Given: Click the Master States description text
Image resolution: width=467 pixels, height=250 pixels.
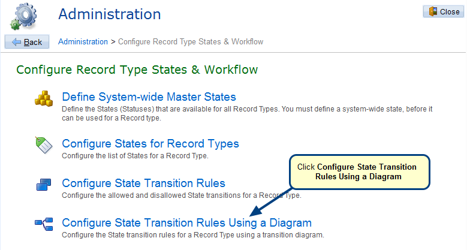Looking at the screenshot, I should (x=247, y=113).
